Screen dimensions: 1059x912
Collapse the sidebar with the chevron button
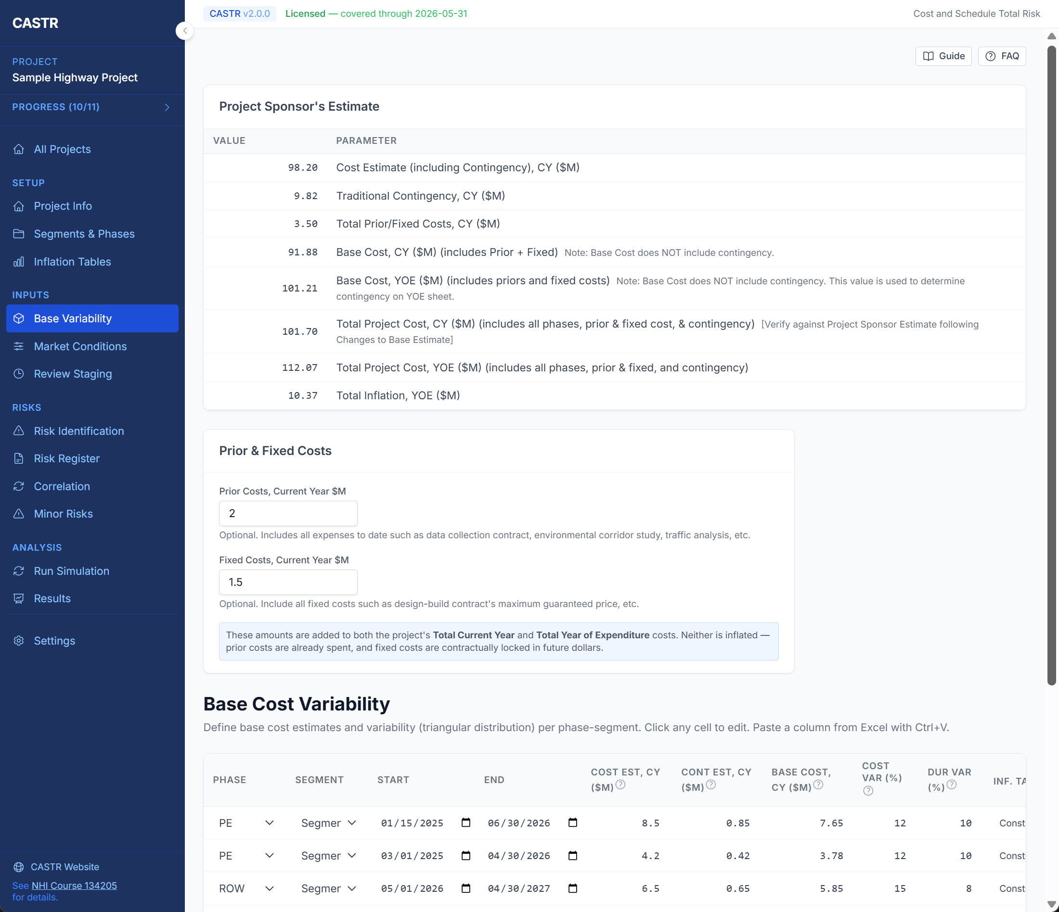(x=184, y=31)
